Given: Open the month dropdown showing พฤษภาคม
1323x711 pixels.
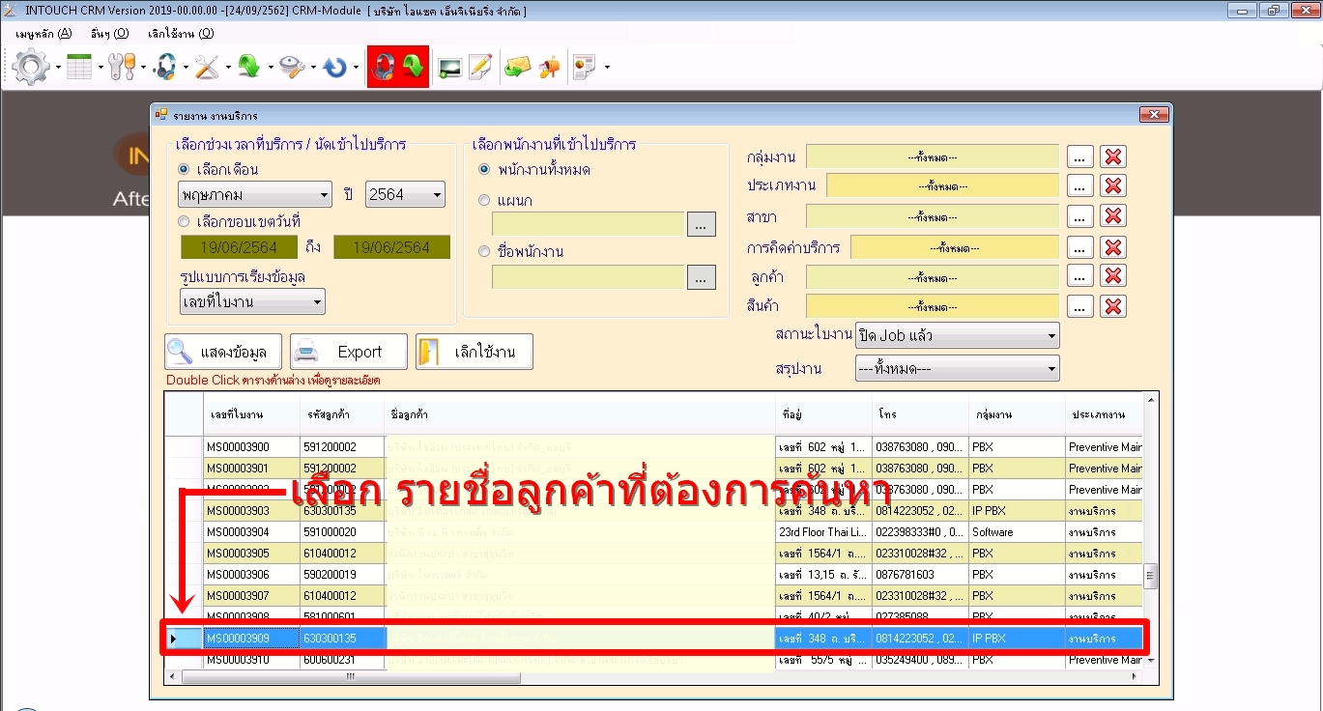Looking at the screenshot, I should pos(255,194).
